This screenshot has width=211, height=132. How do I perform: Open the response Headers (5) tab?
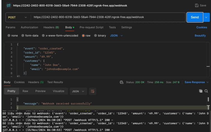tap(36, 82)
